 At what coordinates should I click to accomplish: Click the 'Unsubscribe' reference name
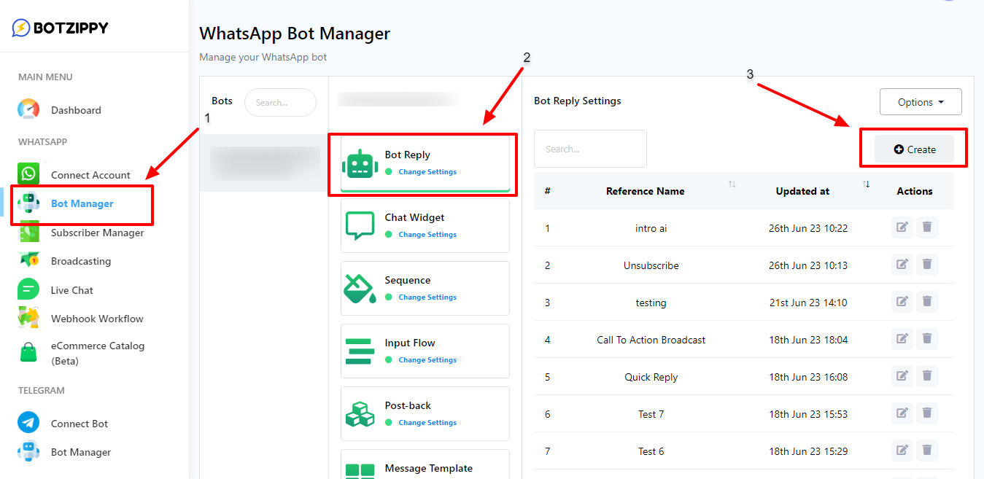tap(651, 265)
